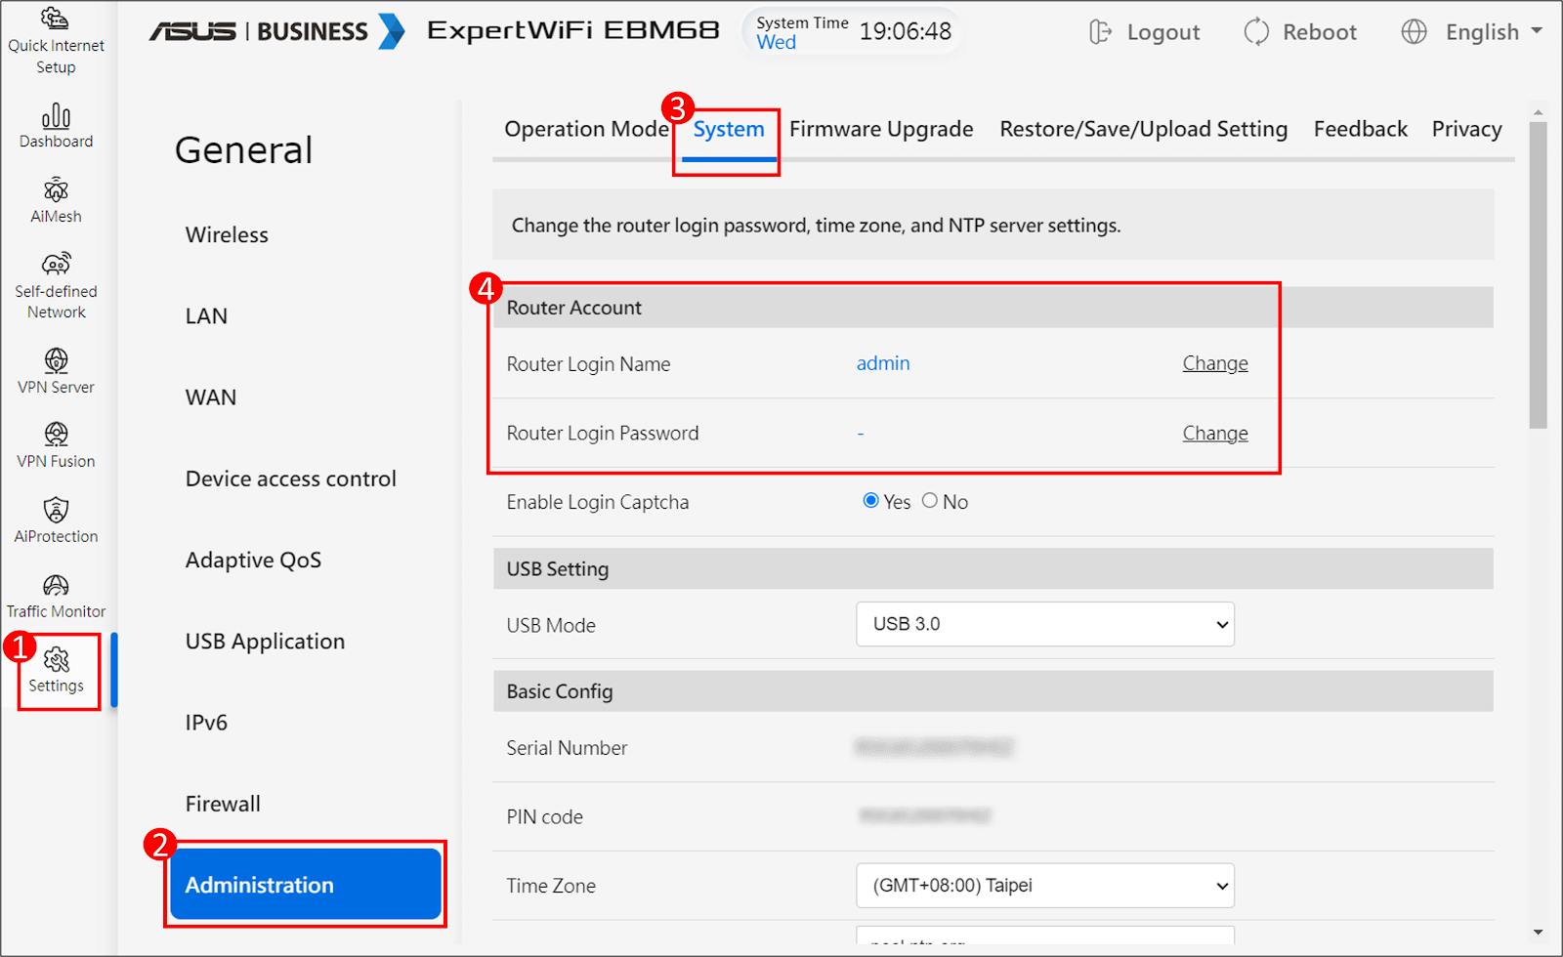This screenshot has height=957, width=1563.
Task: Click the Serial Number label
Action: coord(567,748)
